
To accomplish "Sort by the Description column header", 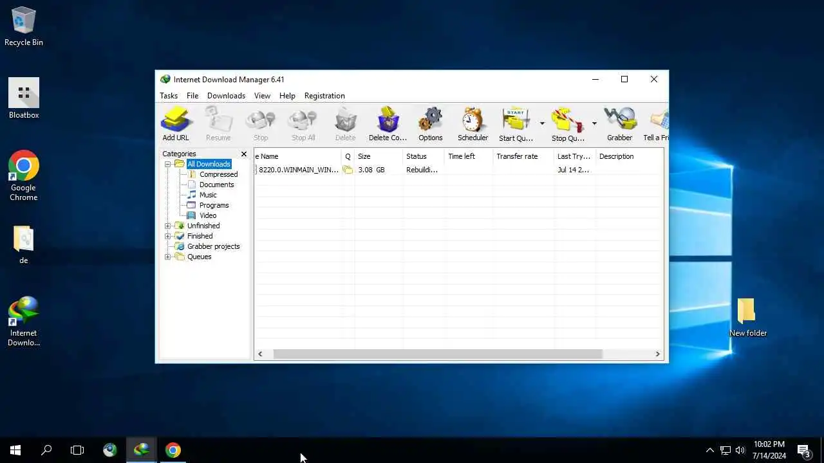I will [x=629, y=156].
